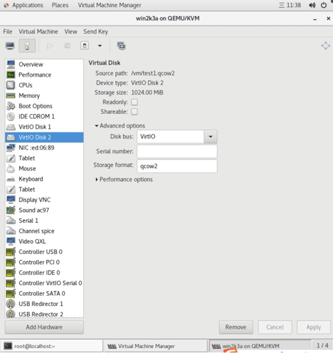This screenshot has height=353, width=333.
Task: Select Controller VirtIO Serial 0
Action: 44,283
